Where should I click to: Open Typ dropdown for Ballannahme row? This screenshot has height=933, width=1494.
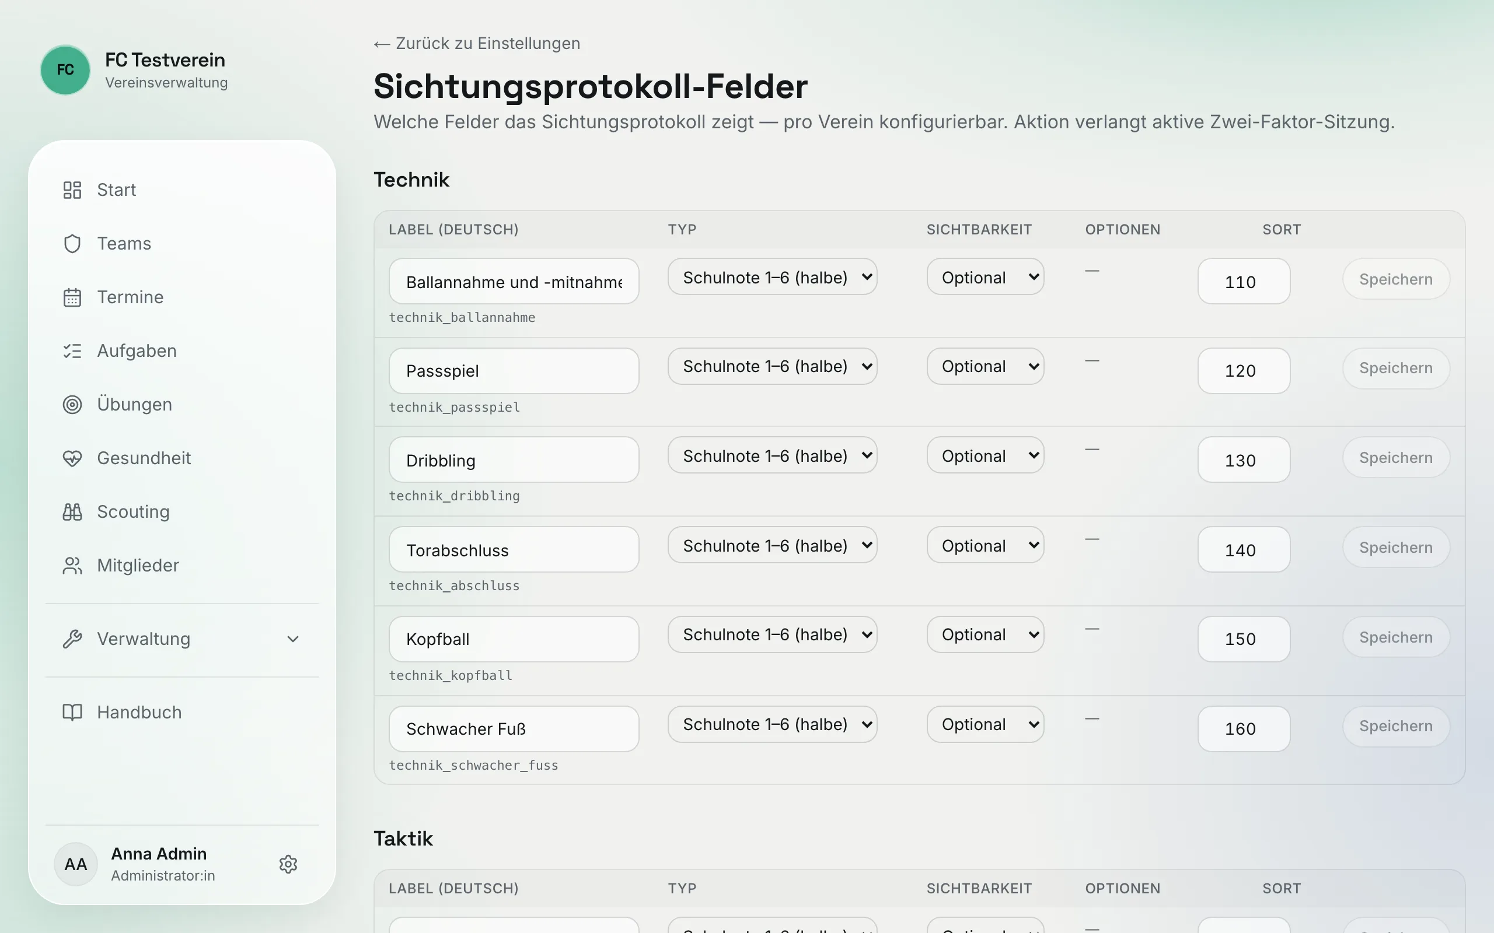[x=772, y=277]
